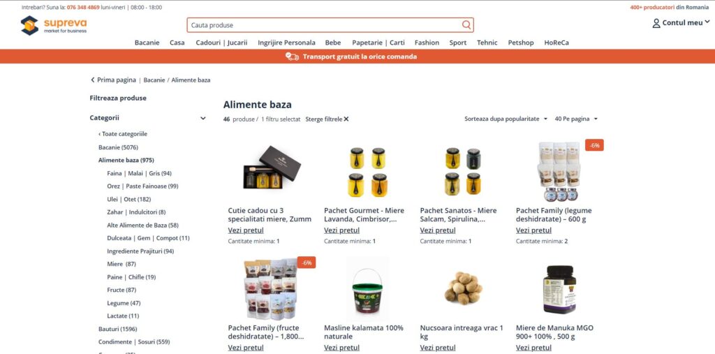Select the Miere (87) category

pyautogui.click(x=121, y=264)
